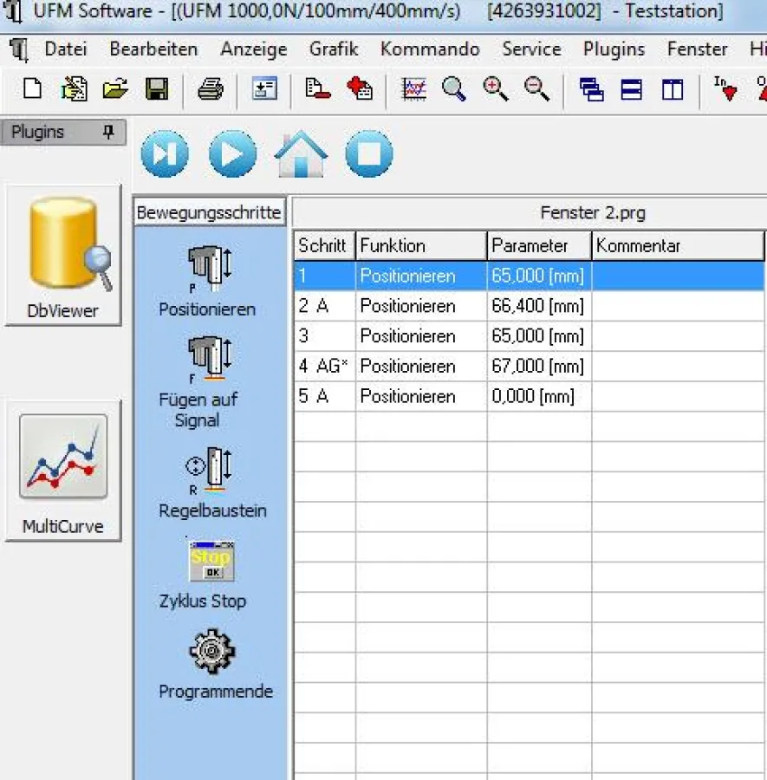Open the Kommando menu

click(x=430, y=49)
